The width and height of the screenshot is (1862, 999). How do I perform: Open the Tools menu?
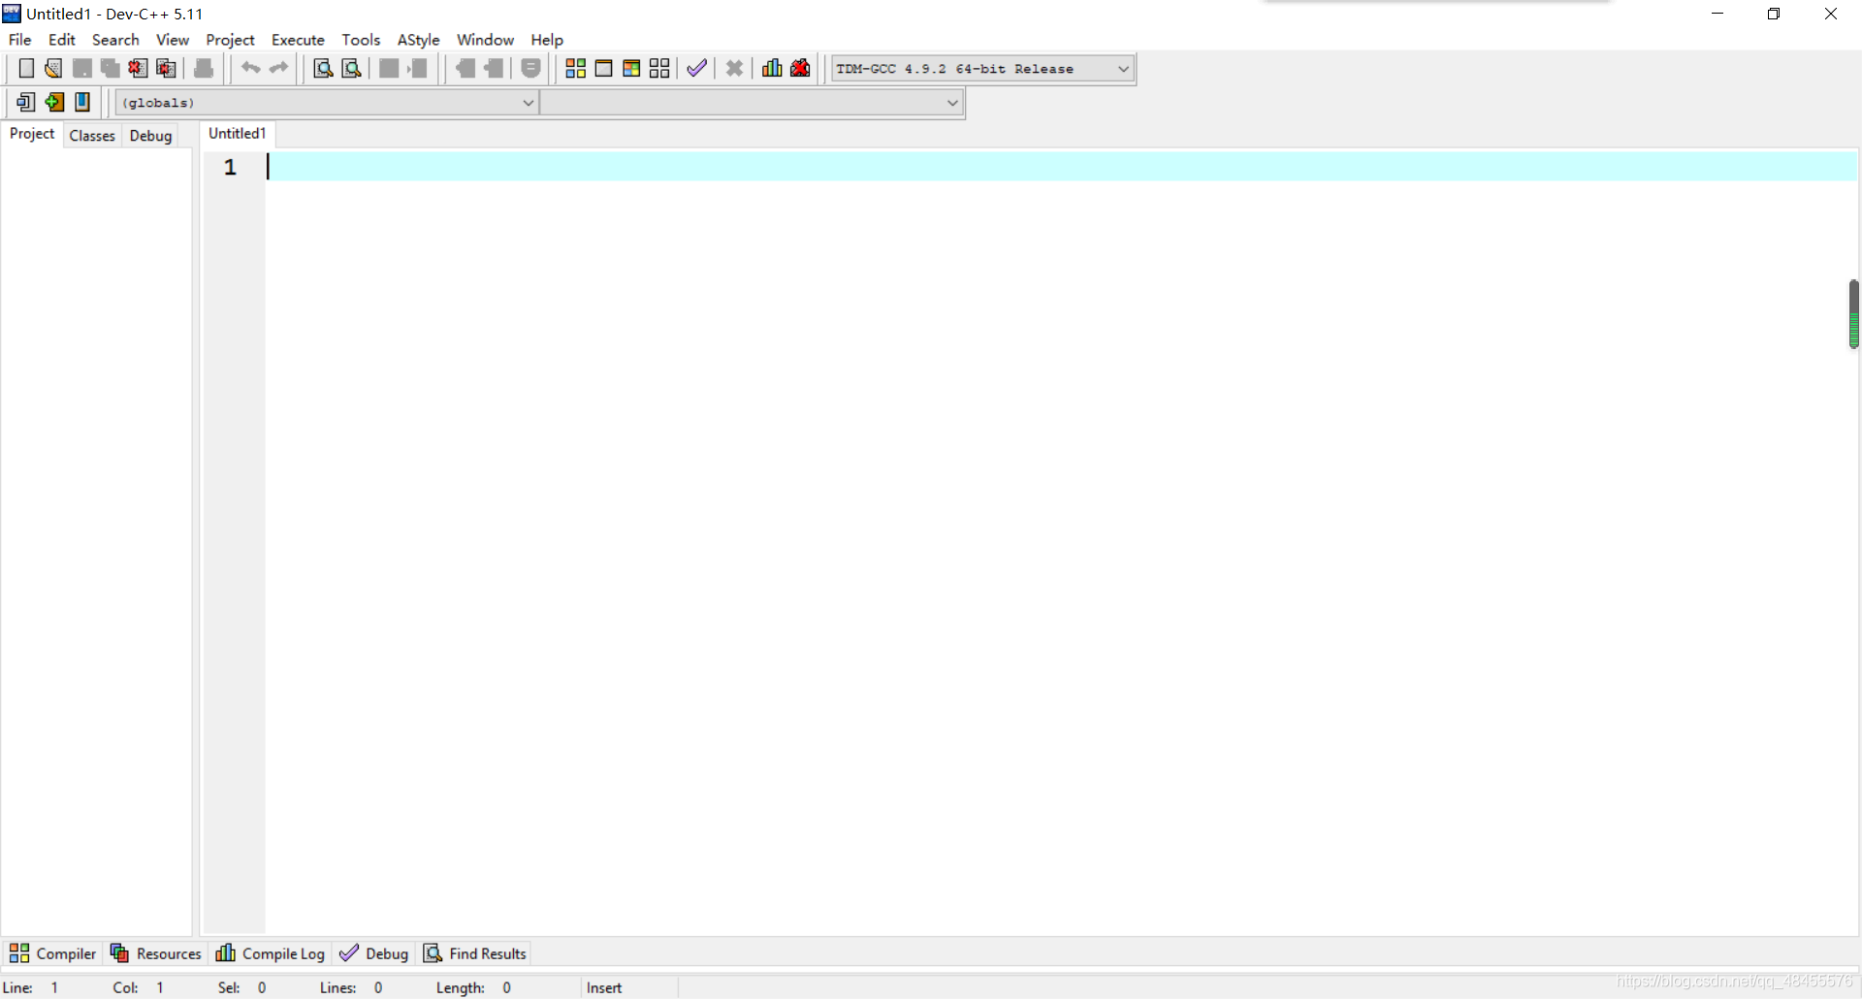click(x=361, y=40)
